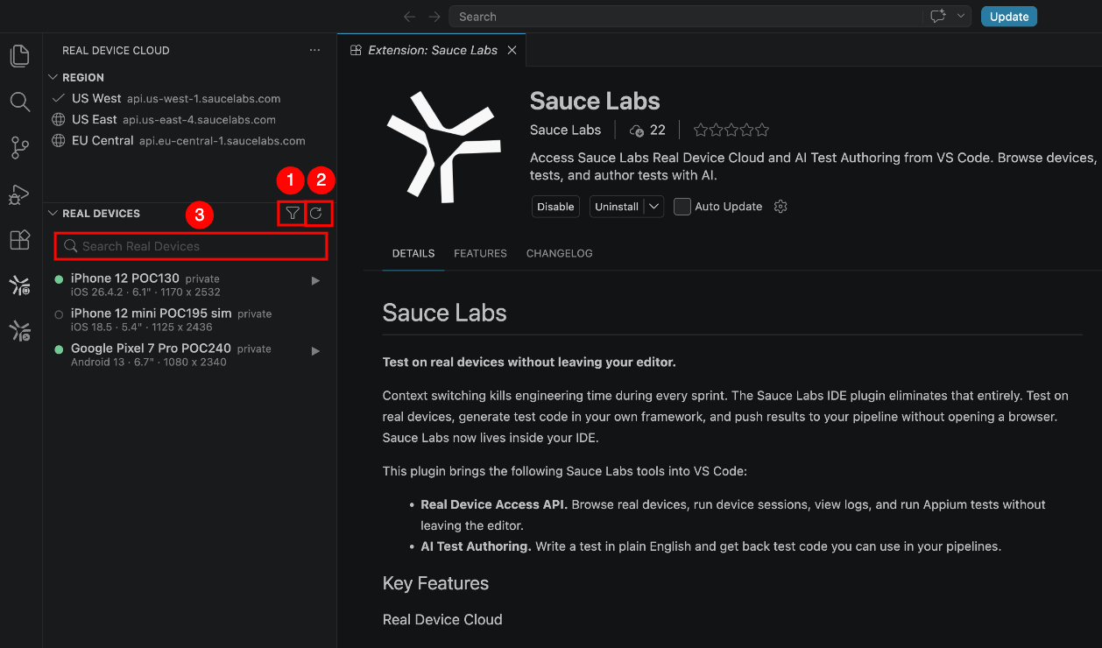
Task: Click the Real Device Access API bullet text
Action: pos(733,515)
